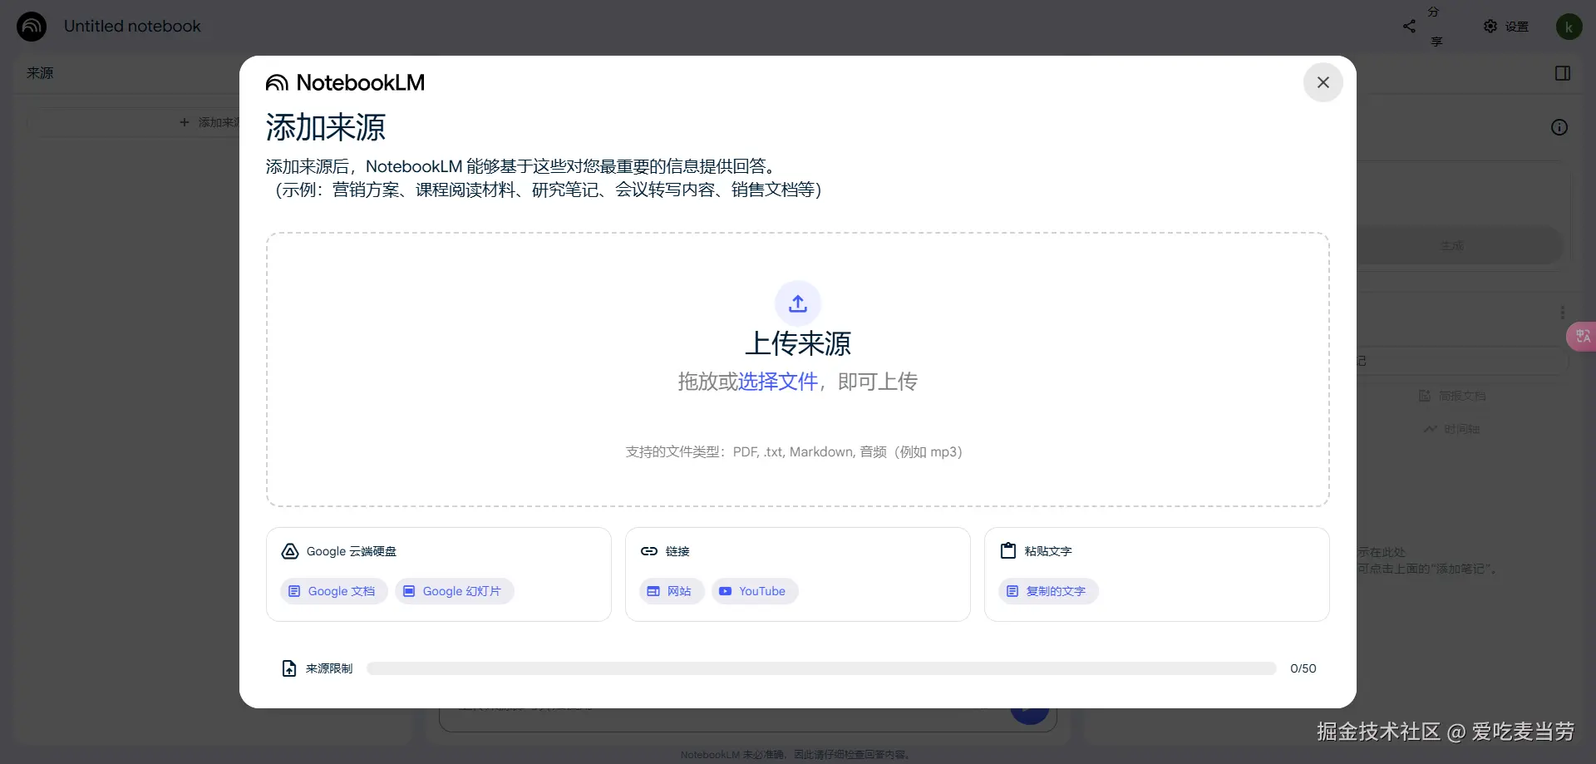Click the supported file types text
The width and height of the screenshot is (1596, 764).
(794, 452)
